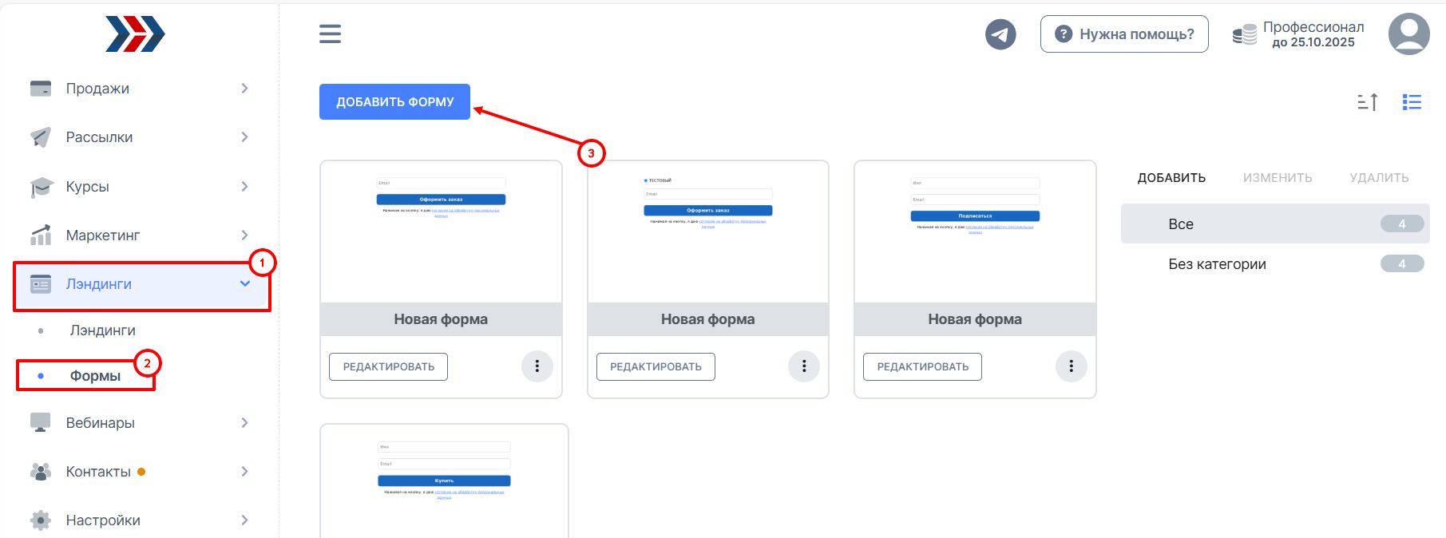The width and height of the screenshot is (1446, 538).
Task: Select the Все category row
Action: click(1275, 224)
